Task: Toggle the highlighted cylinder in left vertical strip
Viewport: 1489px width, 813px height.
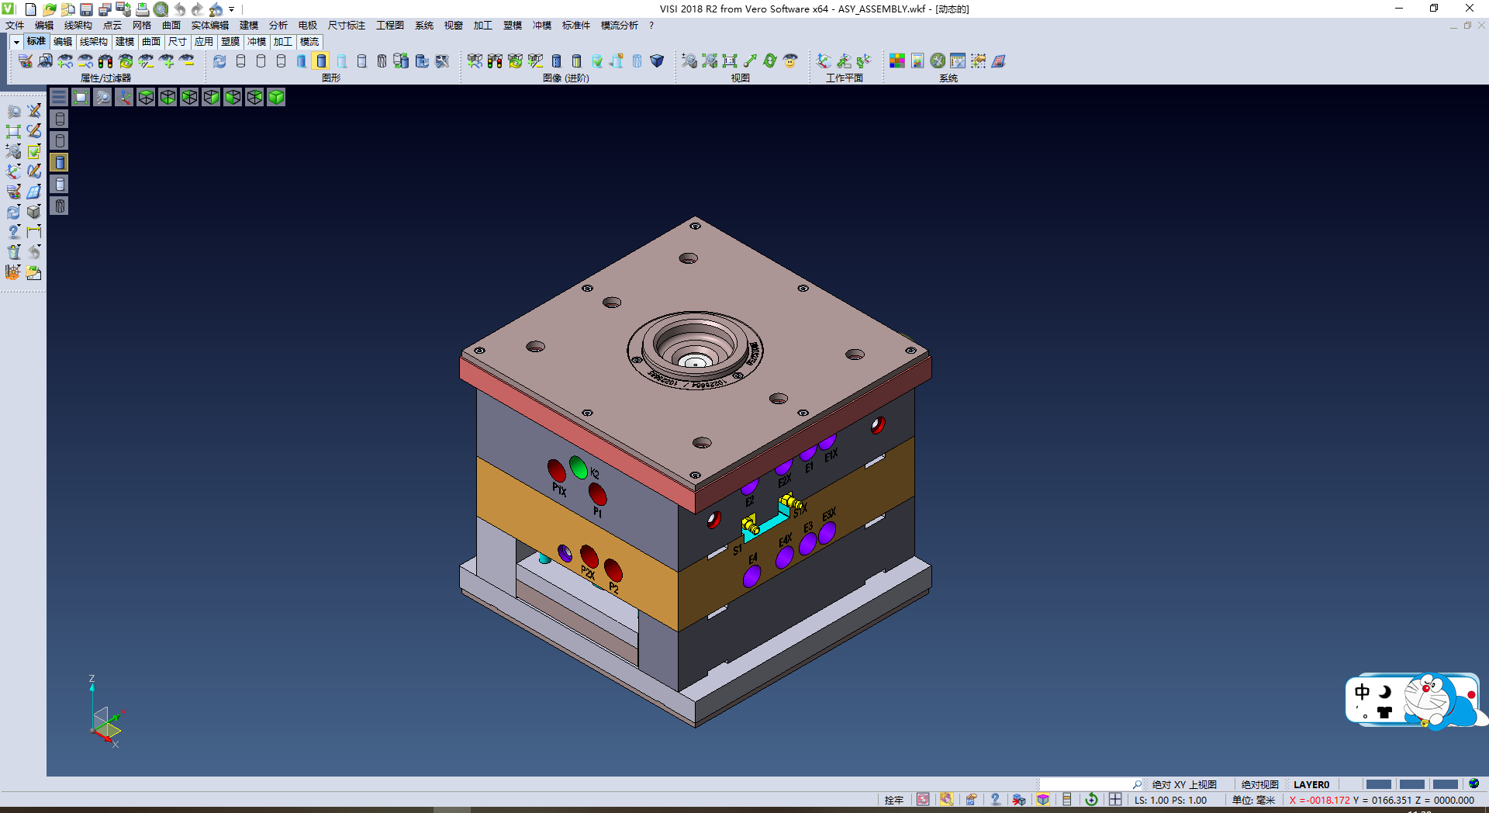Action: [x=60, y=162]
